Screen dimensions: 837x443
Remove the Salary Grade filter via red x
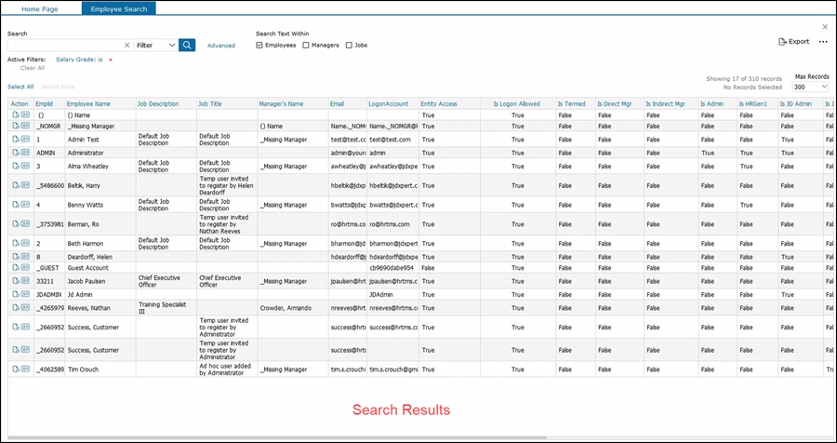(111, 60)
